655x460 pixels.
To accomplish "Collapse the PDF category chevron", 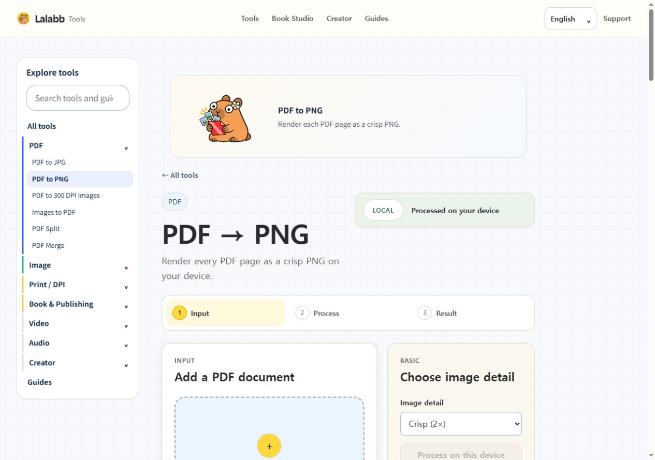I will coord(126,149).
